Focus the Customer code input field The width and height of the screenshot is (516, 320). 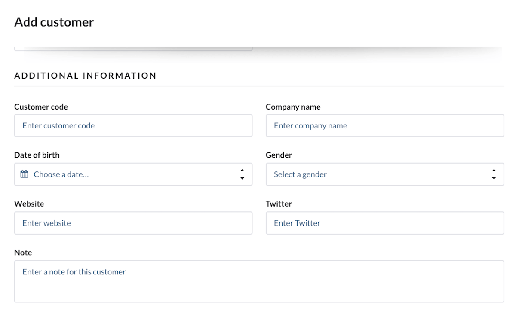click(x=133, y=126)
